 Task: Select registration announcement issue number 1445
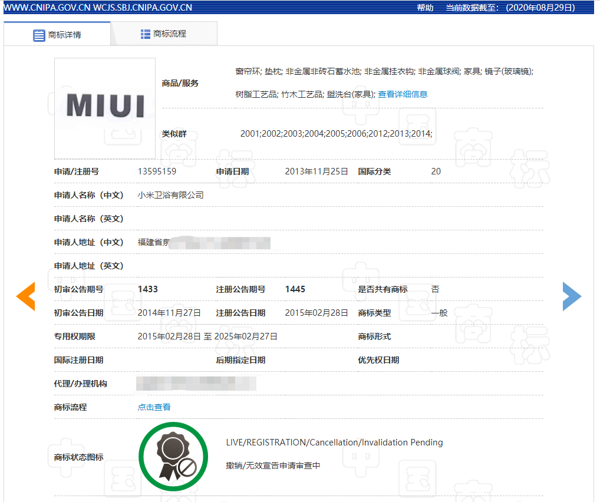[295, 289]
